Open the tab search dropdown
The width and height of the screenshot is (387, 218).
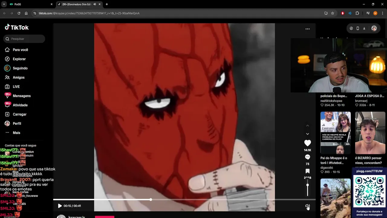[x=4, y=4]
